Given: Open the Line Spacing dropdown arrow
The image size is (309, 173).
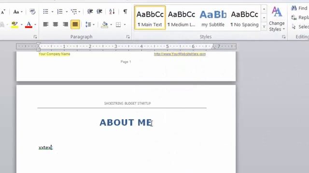Looking at the screenshot, I should (94, 25).
